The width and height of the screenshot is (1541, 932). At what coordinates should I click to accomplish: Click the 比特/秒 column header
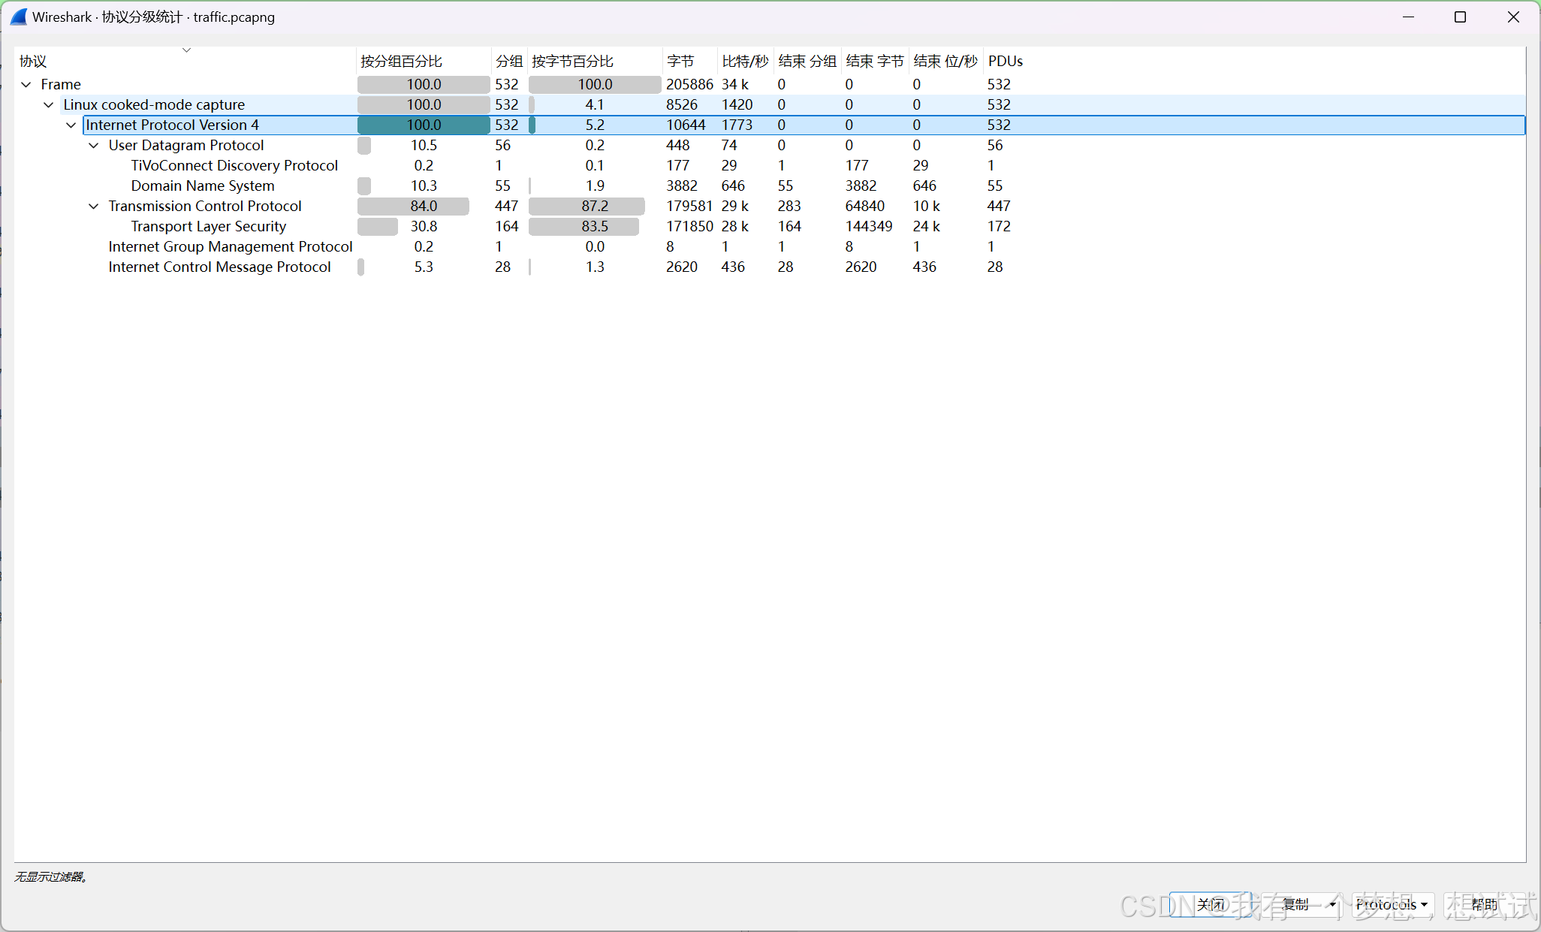[744, 62]
